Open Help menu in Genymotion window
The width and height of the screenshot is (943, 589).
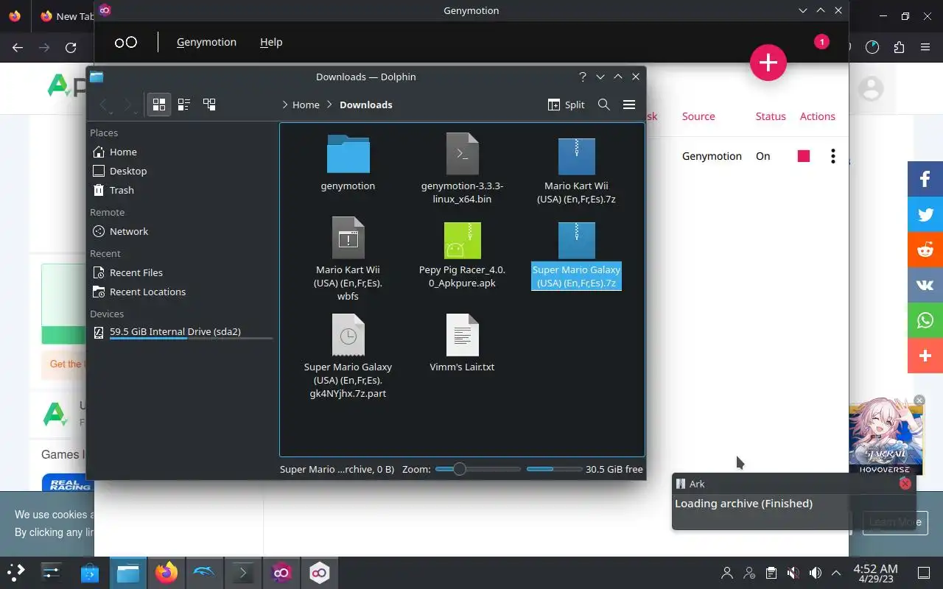click(x=271, y=42)
